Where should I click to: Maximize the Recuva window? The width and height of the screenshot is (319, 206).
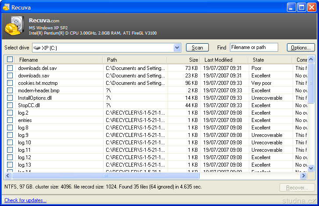pyautogui.click(x=301, y=7)
